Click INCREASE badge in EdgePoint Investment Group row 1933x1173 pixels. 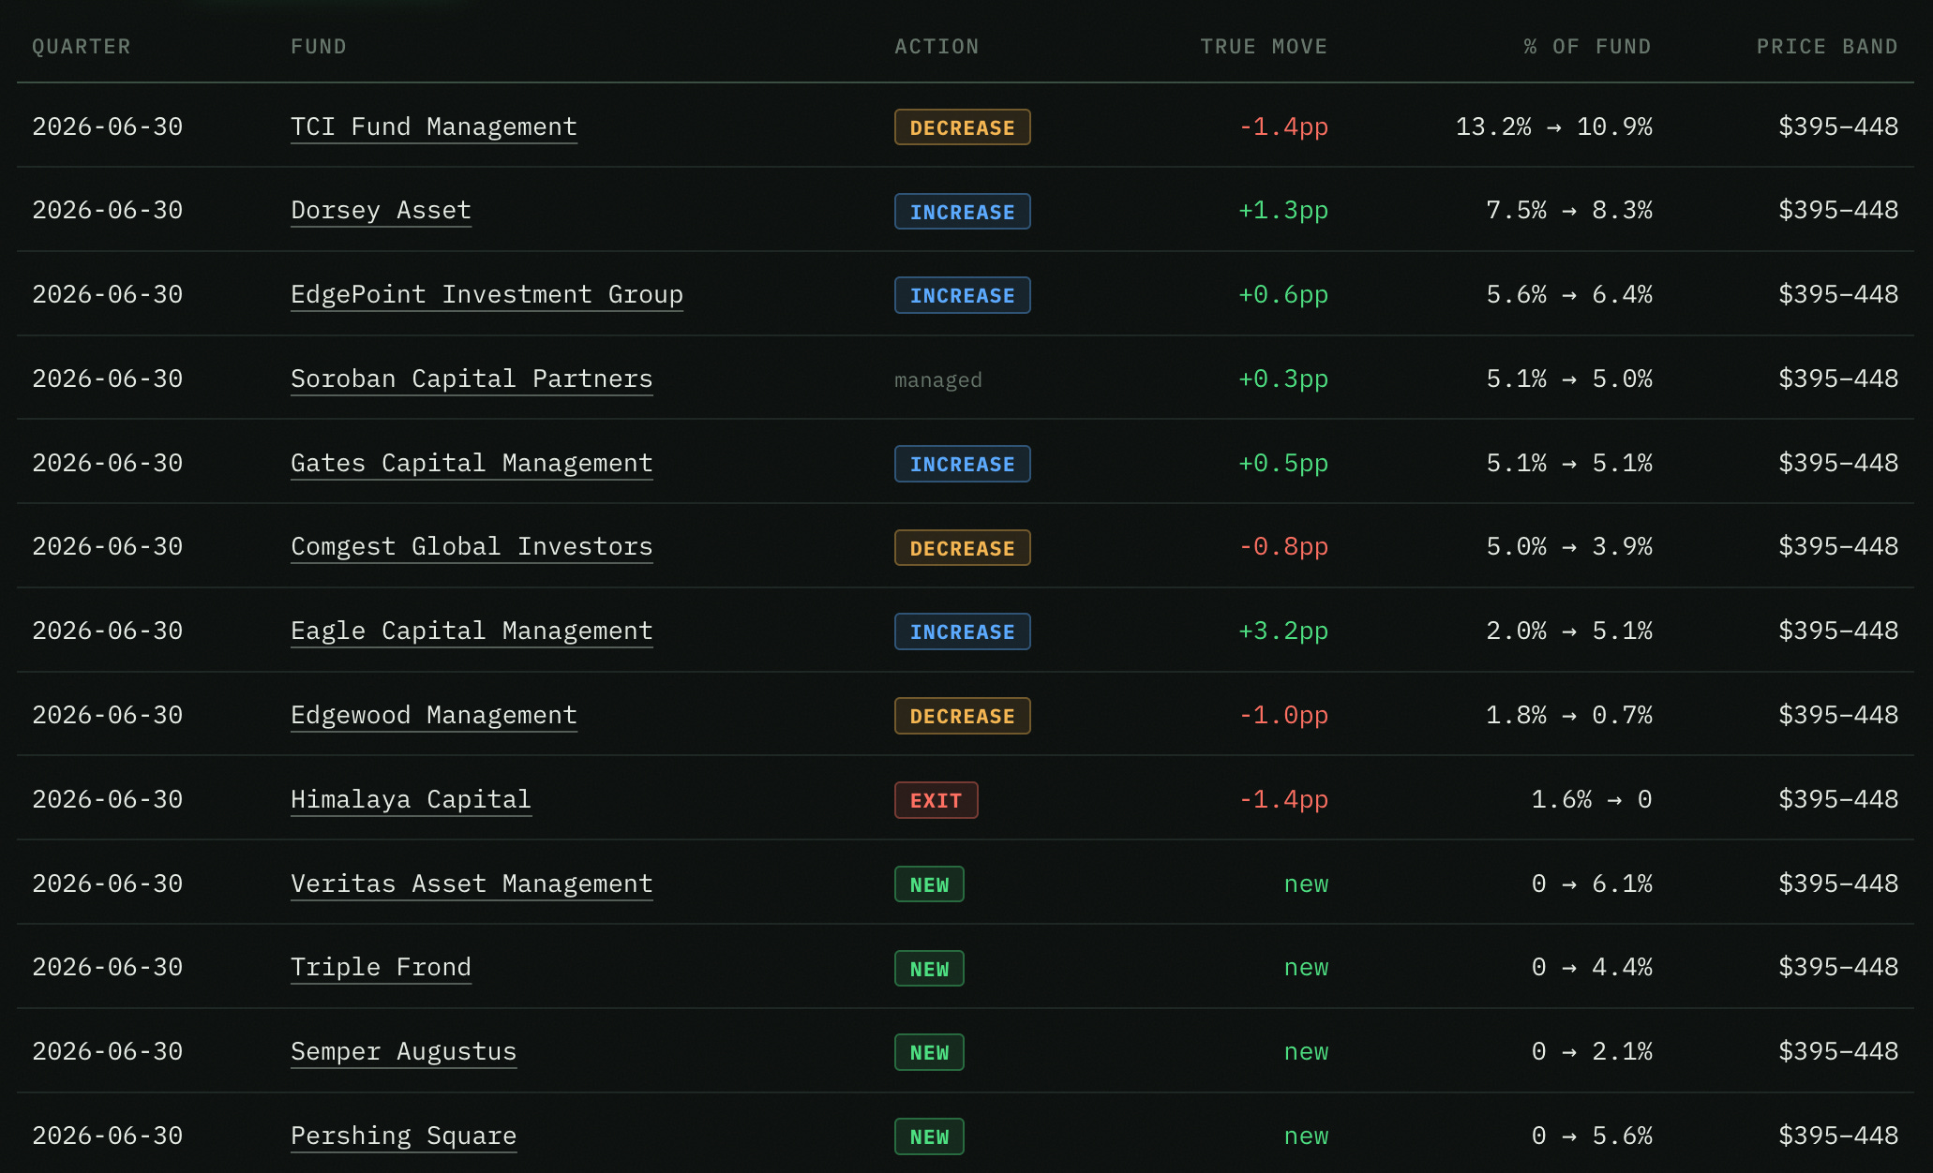click(x=963, y=295)
